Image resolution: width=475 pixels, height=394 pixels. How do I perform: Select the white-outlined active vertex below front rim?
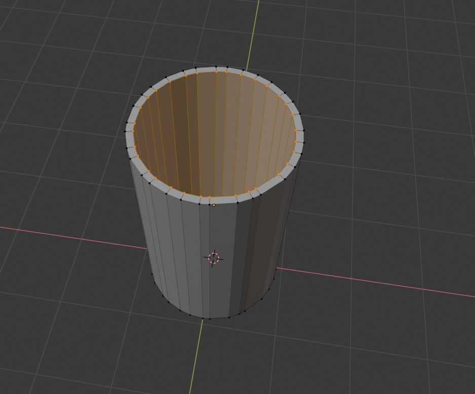214,205
